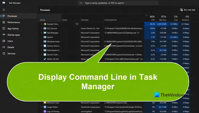Click Snagit Editor's 107.1 MB memory cell
The image size is (199, 113).
161,107
